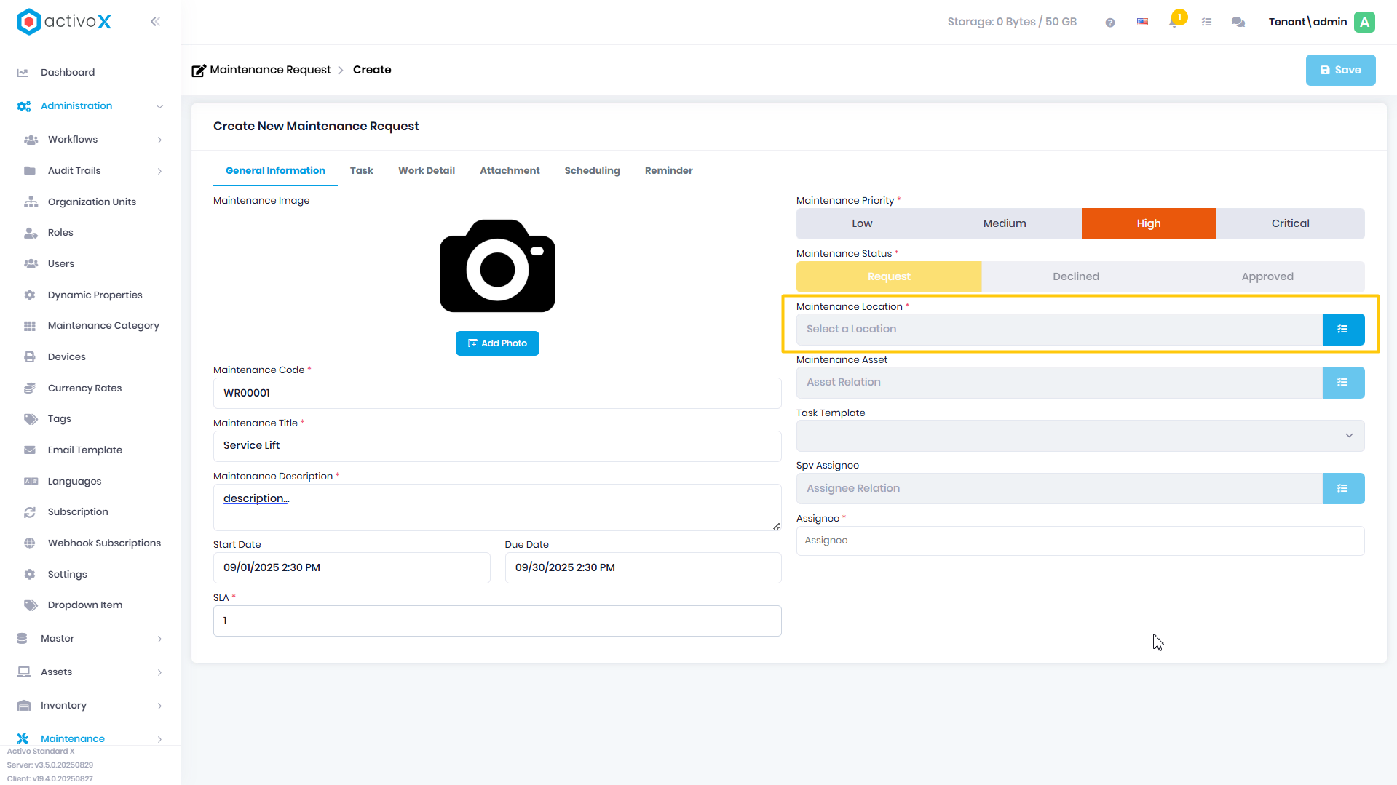Click the SLA input field
The width and height of the screenshot is (1397, 785).
[497, 621]
